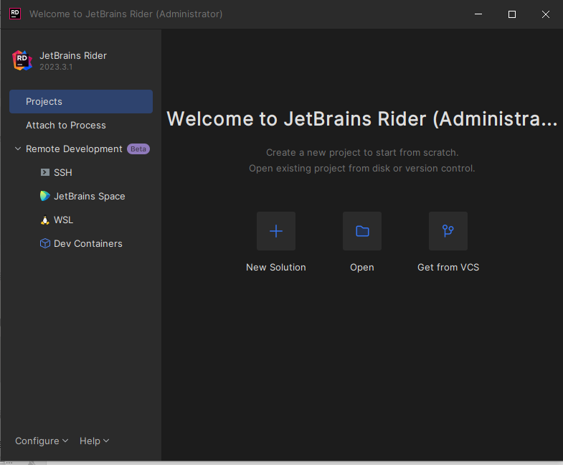This screenshot has height=465, width=563.
Task: Click the Beta badge
Action: coord(138,149)
